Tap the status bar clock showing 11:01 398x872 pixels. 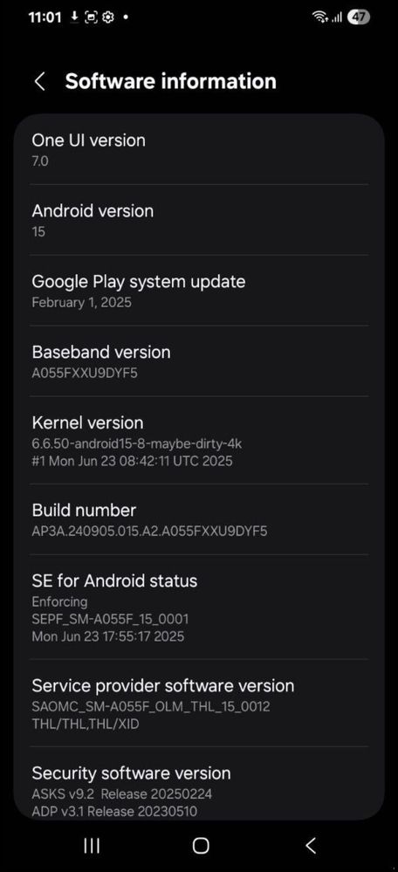(45, 17)
